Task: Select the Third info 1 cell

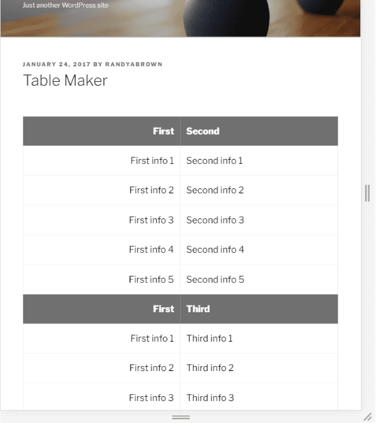Action: 209,339
